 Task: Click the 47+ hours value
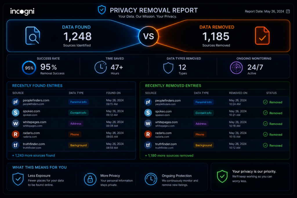coord(117,67)
